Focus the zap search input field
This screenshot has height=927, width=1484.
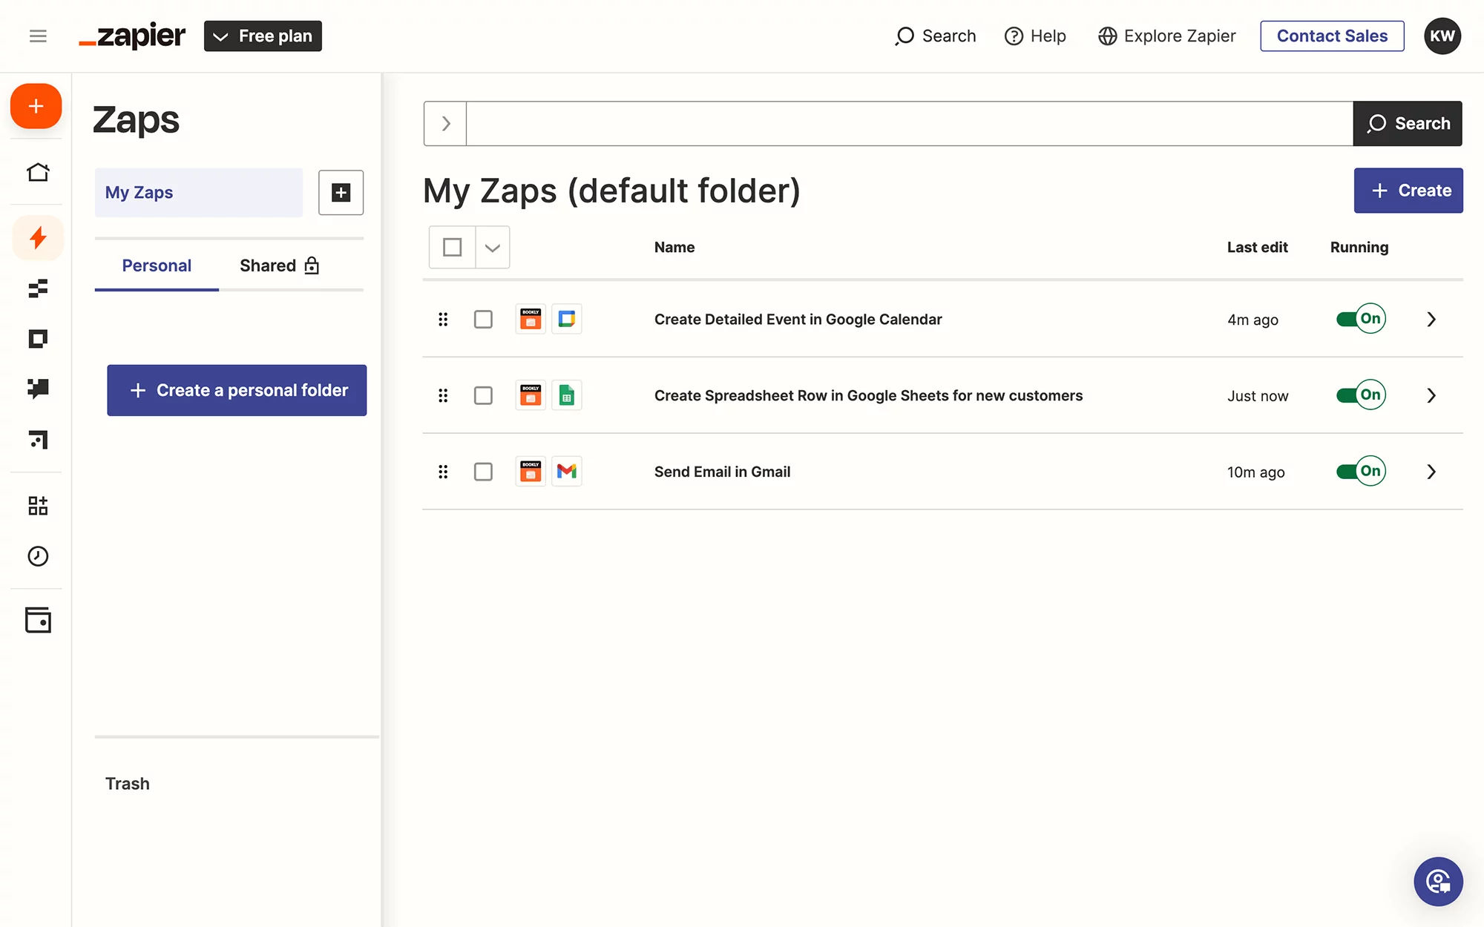[910, 124]
